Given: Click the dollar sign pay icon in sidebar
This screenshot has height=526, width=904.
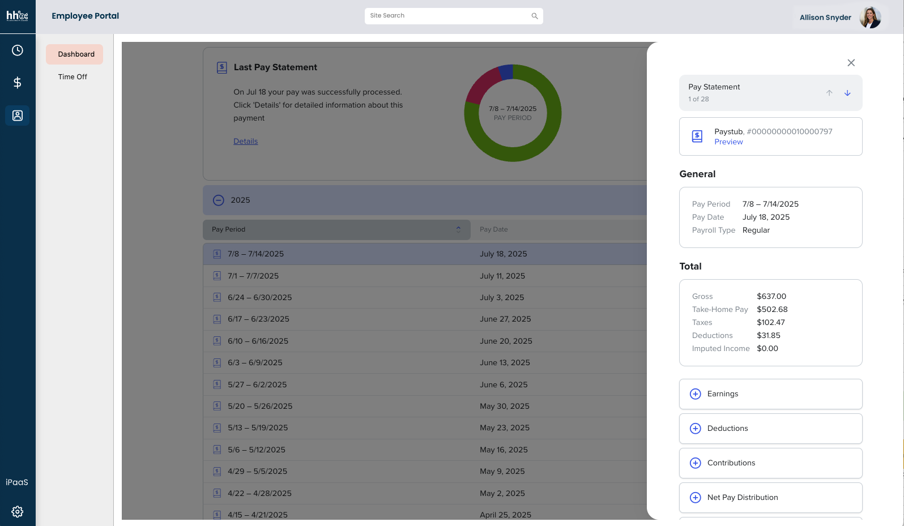Looking at the screenshot, I should pos(18,83).
